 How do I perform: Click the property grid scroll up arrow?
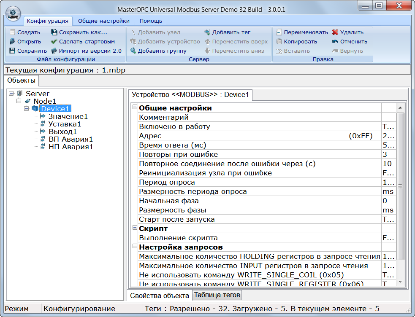click(x=400, y=108)
